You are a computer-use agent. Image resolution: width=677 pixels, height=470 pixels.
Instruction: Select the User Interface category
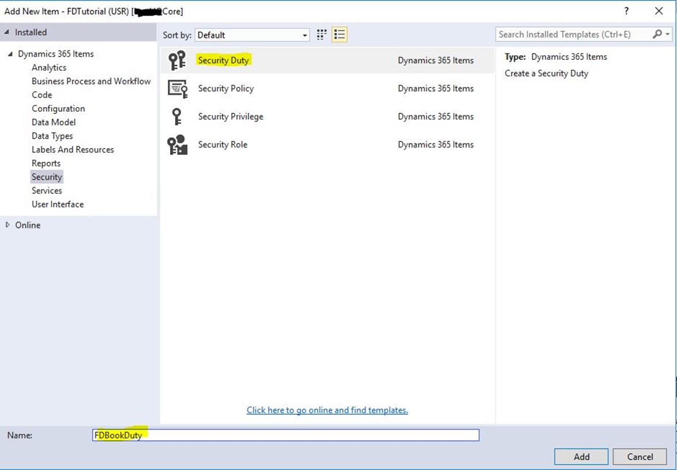(x=58, y=204)
